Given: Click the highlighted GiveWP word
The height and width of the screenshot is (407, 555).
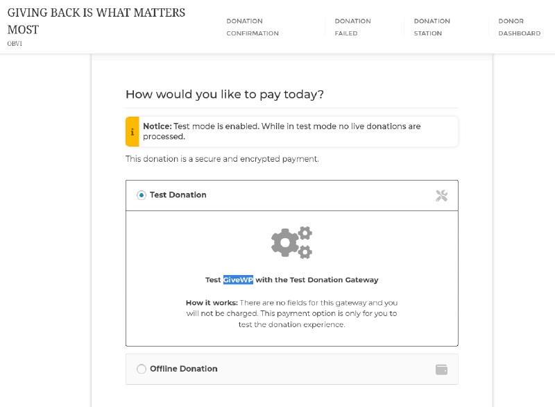Looking at the screenshot, I should click(x=238, y=280).
